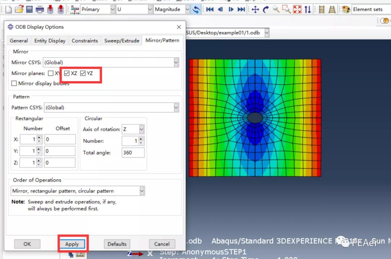Expand the example01/1.odb path dropdown
This screenshot has width=391, height=259.
tap(266, 33)
